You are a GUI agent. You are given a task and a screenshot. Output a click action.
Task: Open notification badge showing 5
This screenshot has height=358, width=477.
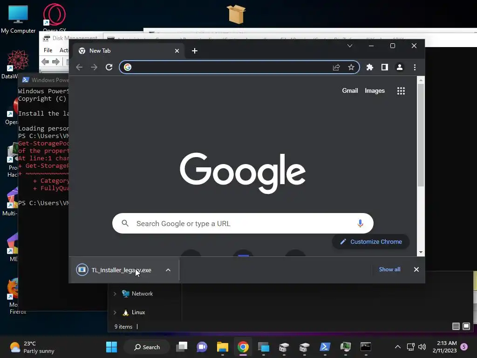pos(464,347)
